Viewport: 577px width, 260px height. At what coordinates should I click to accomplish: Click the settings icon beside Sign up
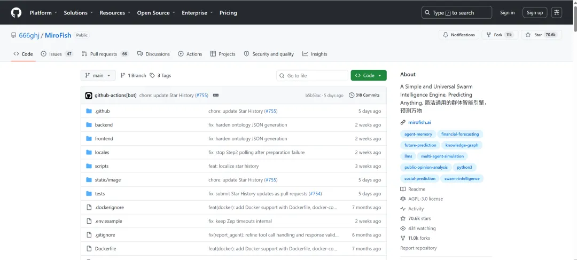[x=556, y=12]
